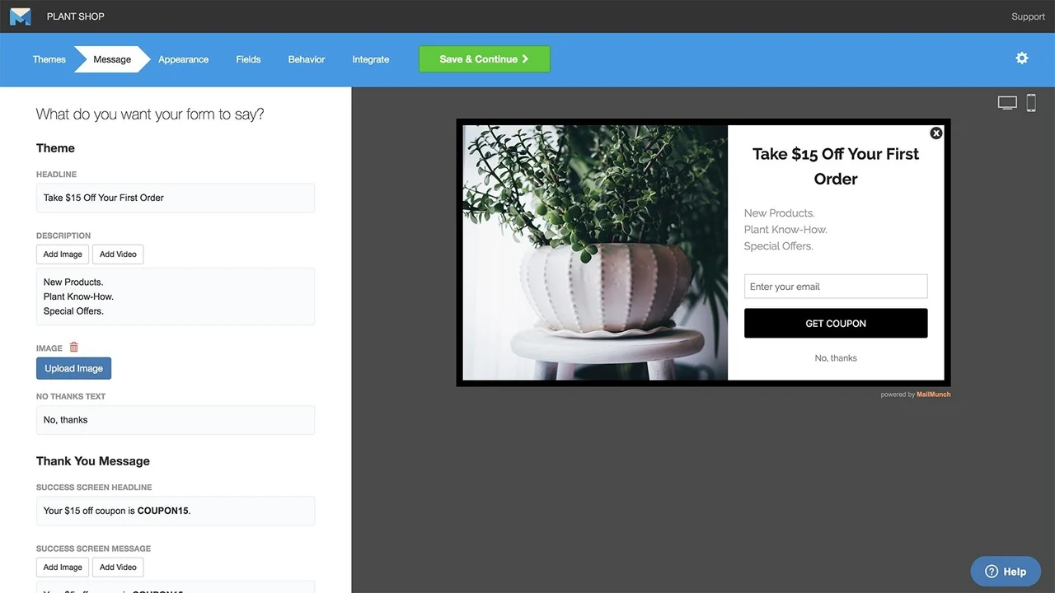Image resolution: width=1055 pixels, height=593 pixels.
Task: Open the Support link
Action: pyautogui.click(x=1027, y=16)
